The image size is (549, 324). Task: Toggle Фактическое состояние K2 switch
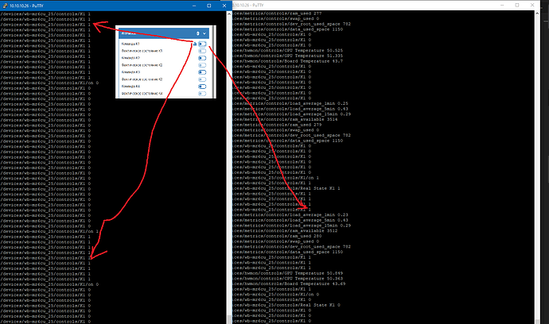[202, 65]
